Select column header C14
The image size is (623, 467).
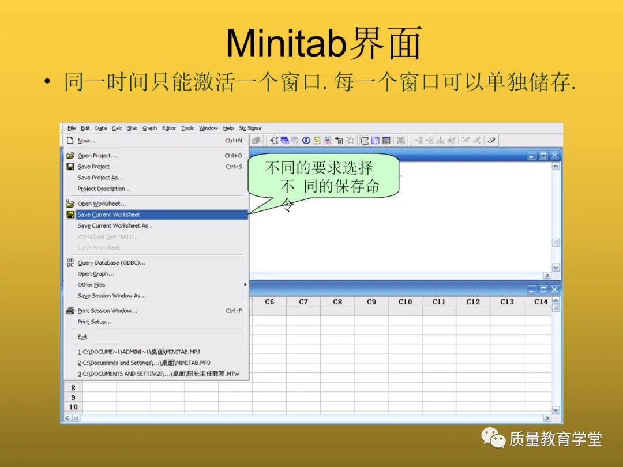[x=538, y=302]
